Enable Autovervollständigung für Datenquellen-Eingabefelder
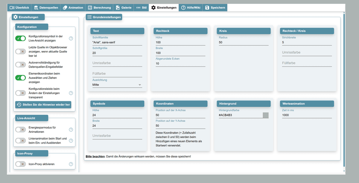Screen dimensions: 359x183 point(21,65)
